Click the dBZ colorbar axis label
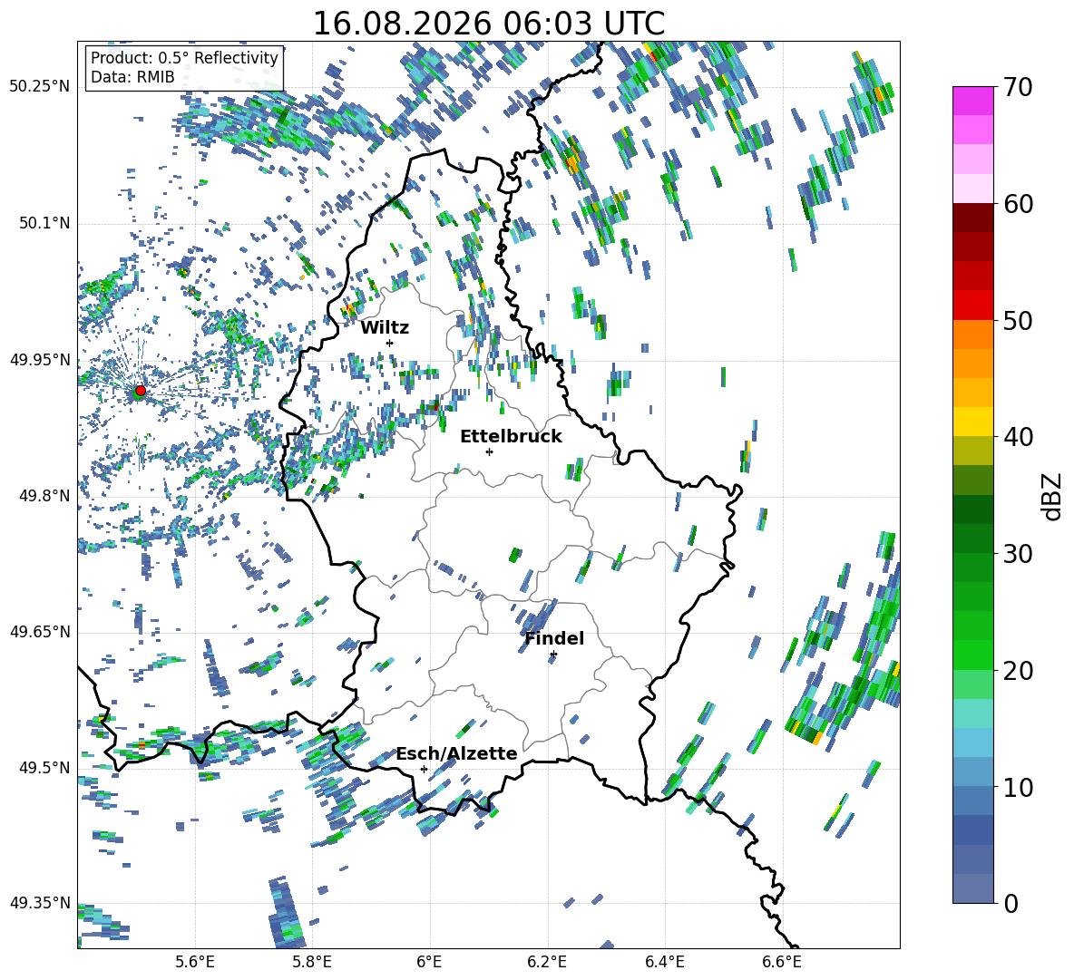The image size is (1074, 980). click(x=1052, y=496)
